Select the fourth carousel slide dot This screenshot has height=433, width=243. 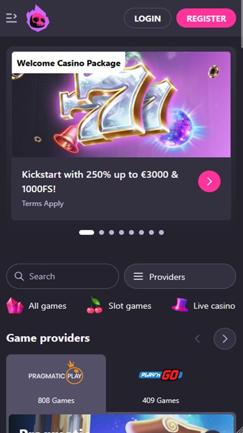tap(121, 232)
